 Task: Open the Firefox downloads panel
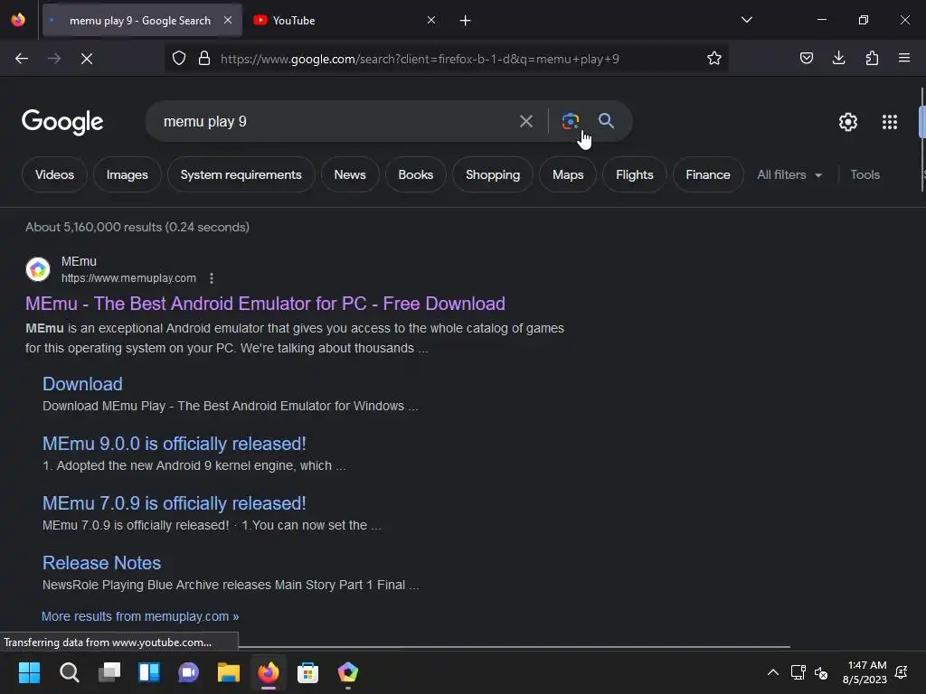tap(838, 58)
